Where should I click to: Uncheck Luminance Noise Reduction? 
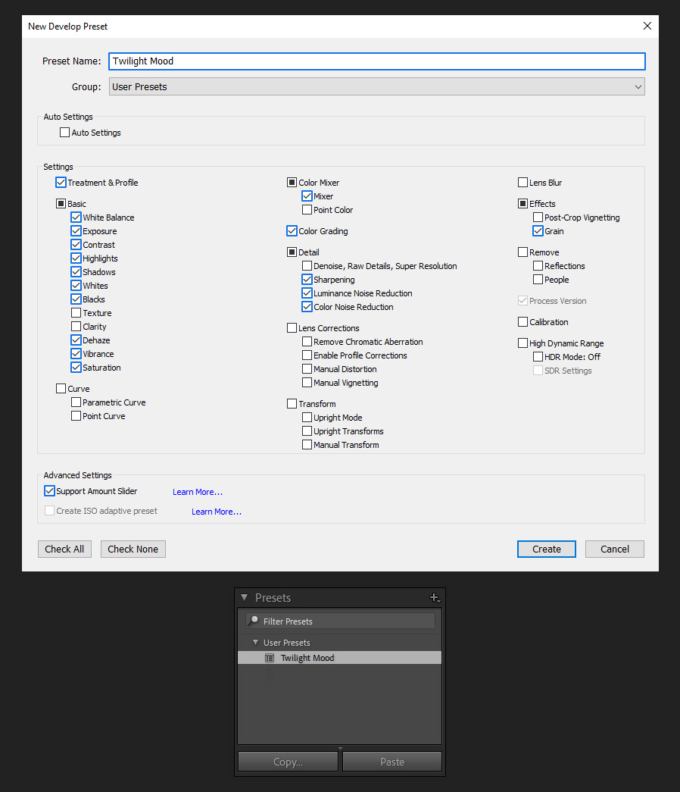307,293
